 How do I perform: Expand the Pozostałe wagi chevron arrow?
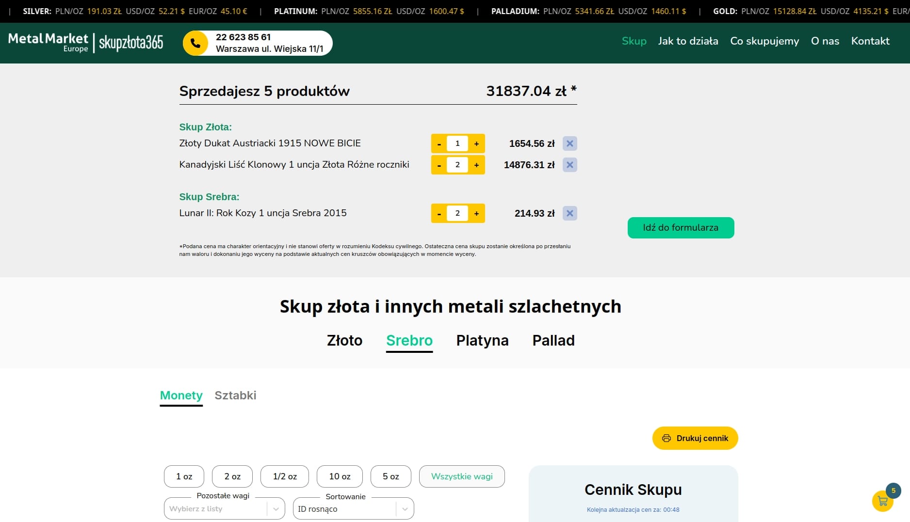click(276, 508)
